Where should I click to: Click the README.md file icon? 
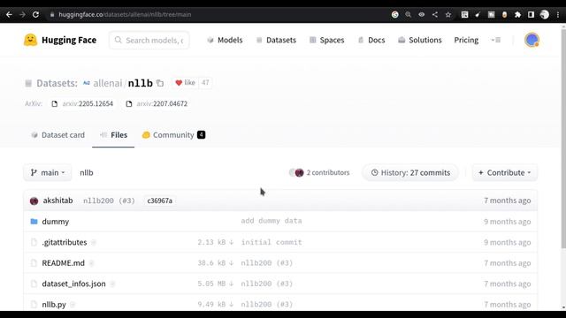(x=34, y=263)
